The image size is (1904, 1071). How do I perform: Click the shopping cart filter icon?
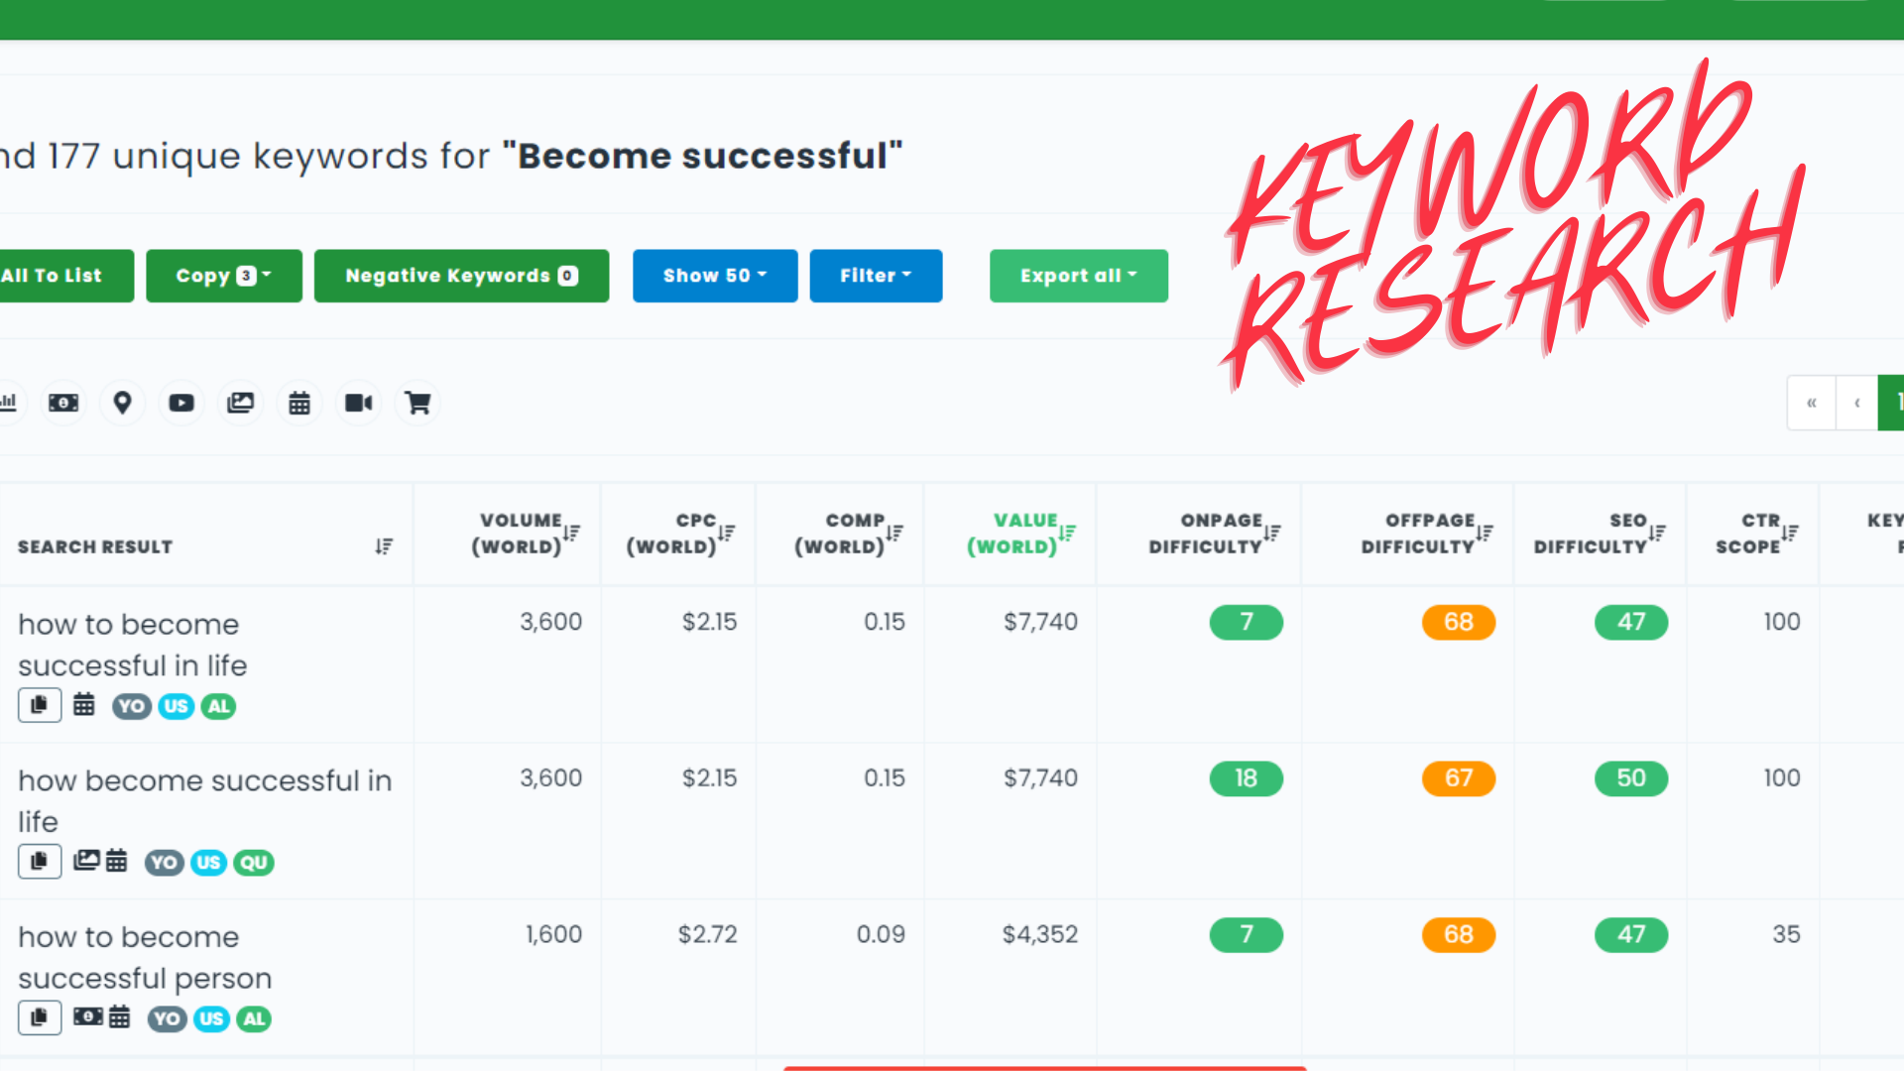click(x=417, y=403)
